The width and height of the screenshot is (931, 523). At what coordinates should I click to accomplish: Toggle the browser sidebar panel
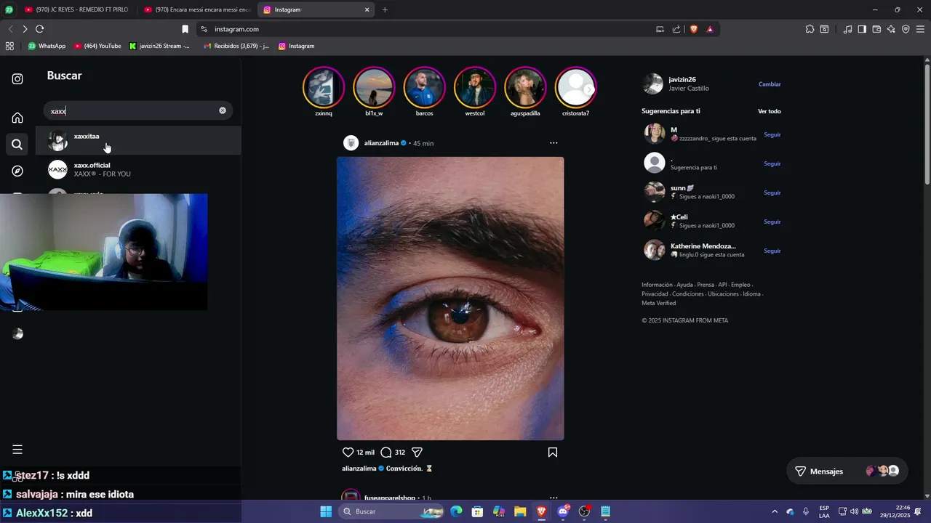click(x=862, y=29)
